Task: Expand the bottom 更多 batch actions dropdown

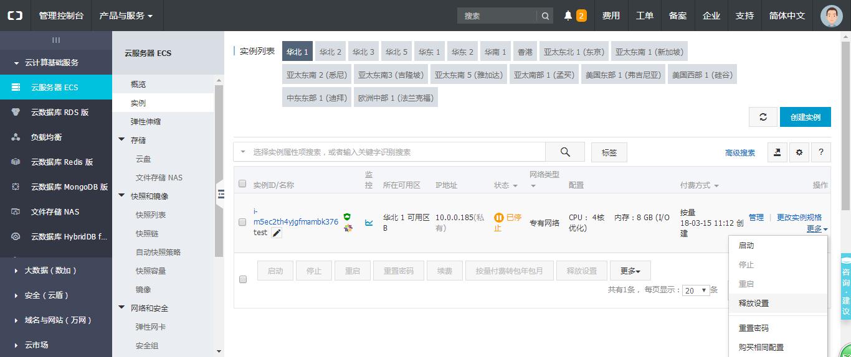Action: point(630,271)
